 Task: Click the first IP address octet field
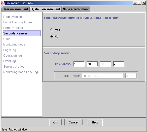79,64
